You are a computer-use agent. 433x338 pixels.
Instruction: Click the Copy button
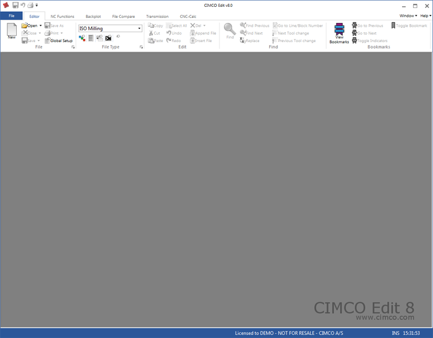155,25
